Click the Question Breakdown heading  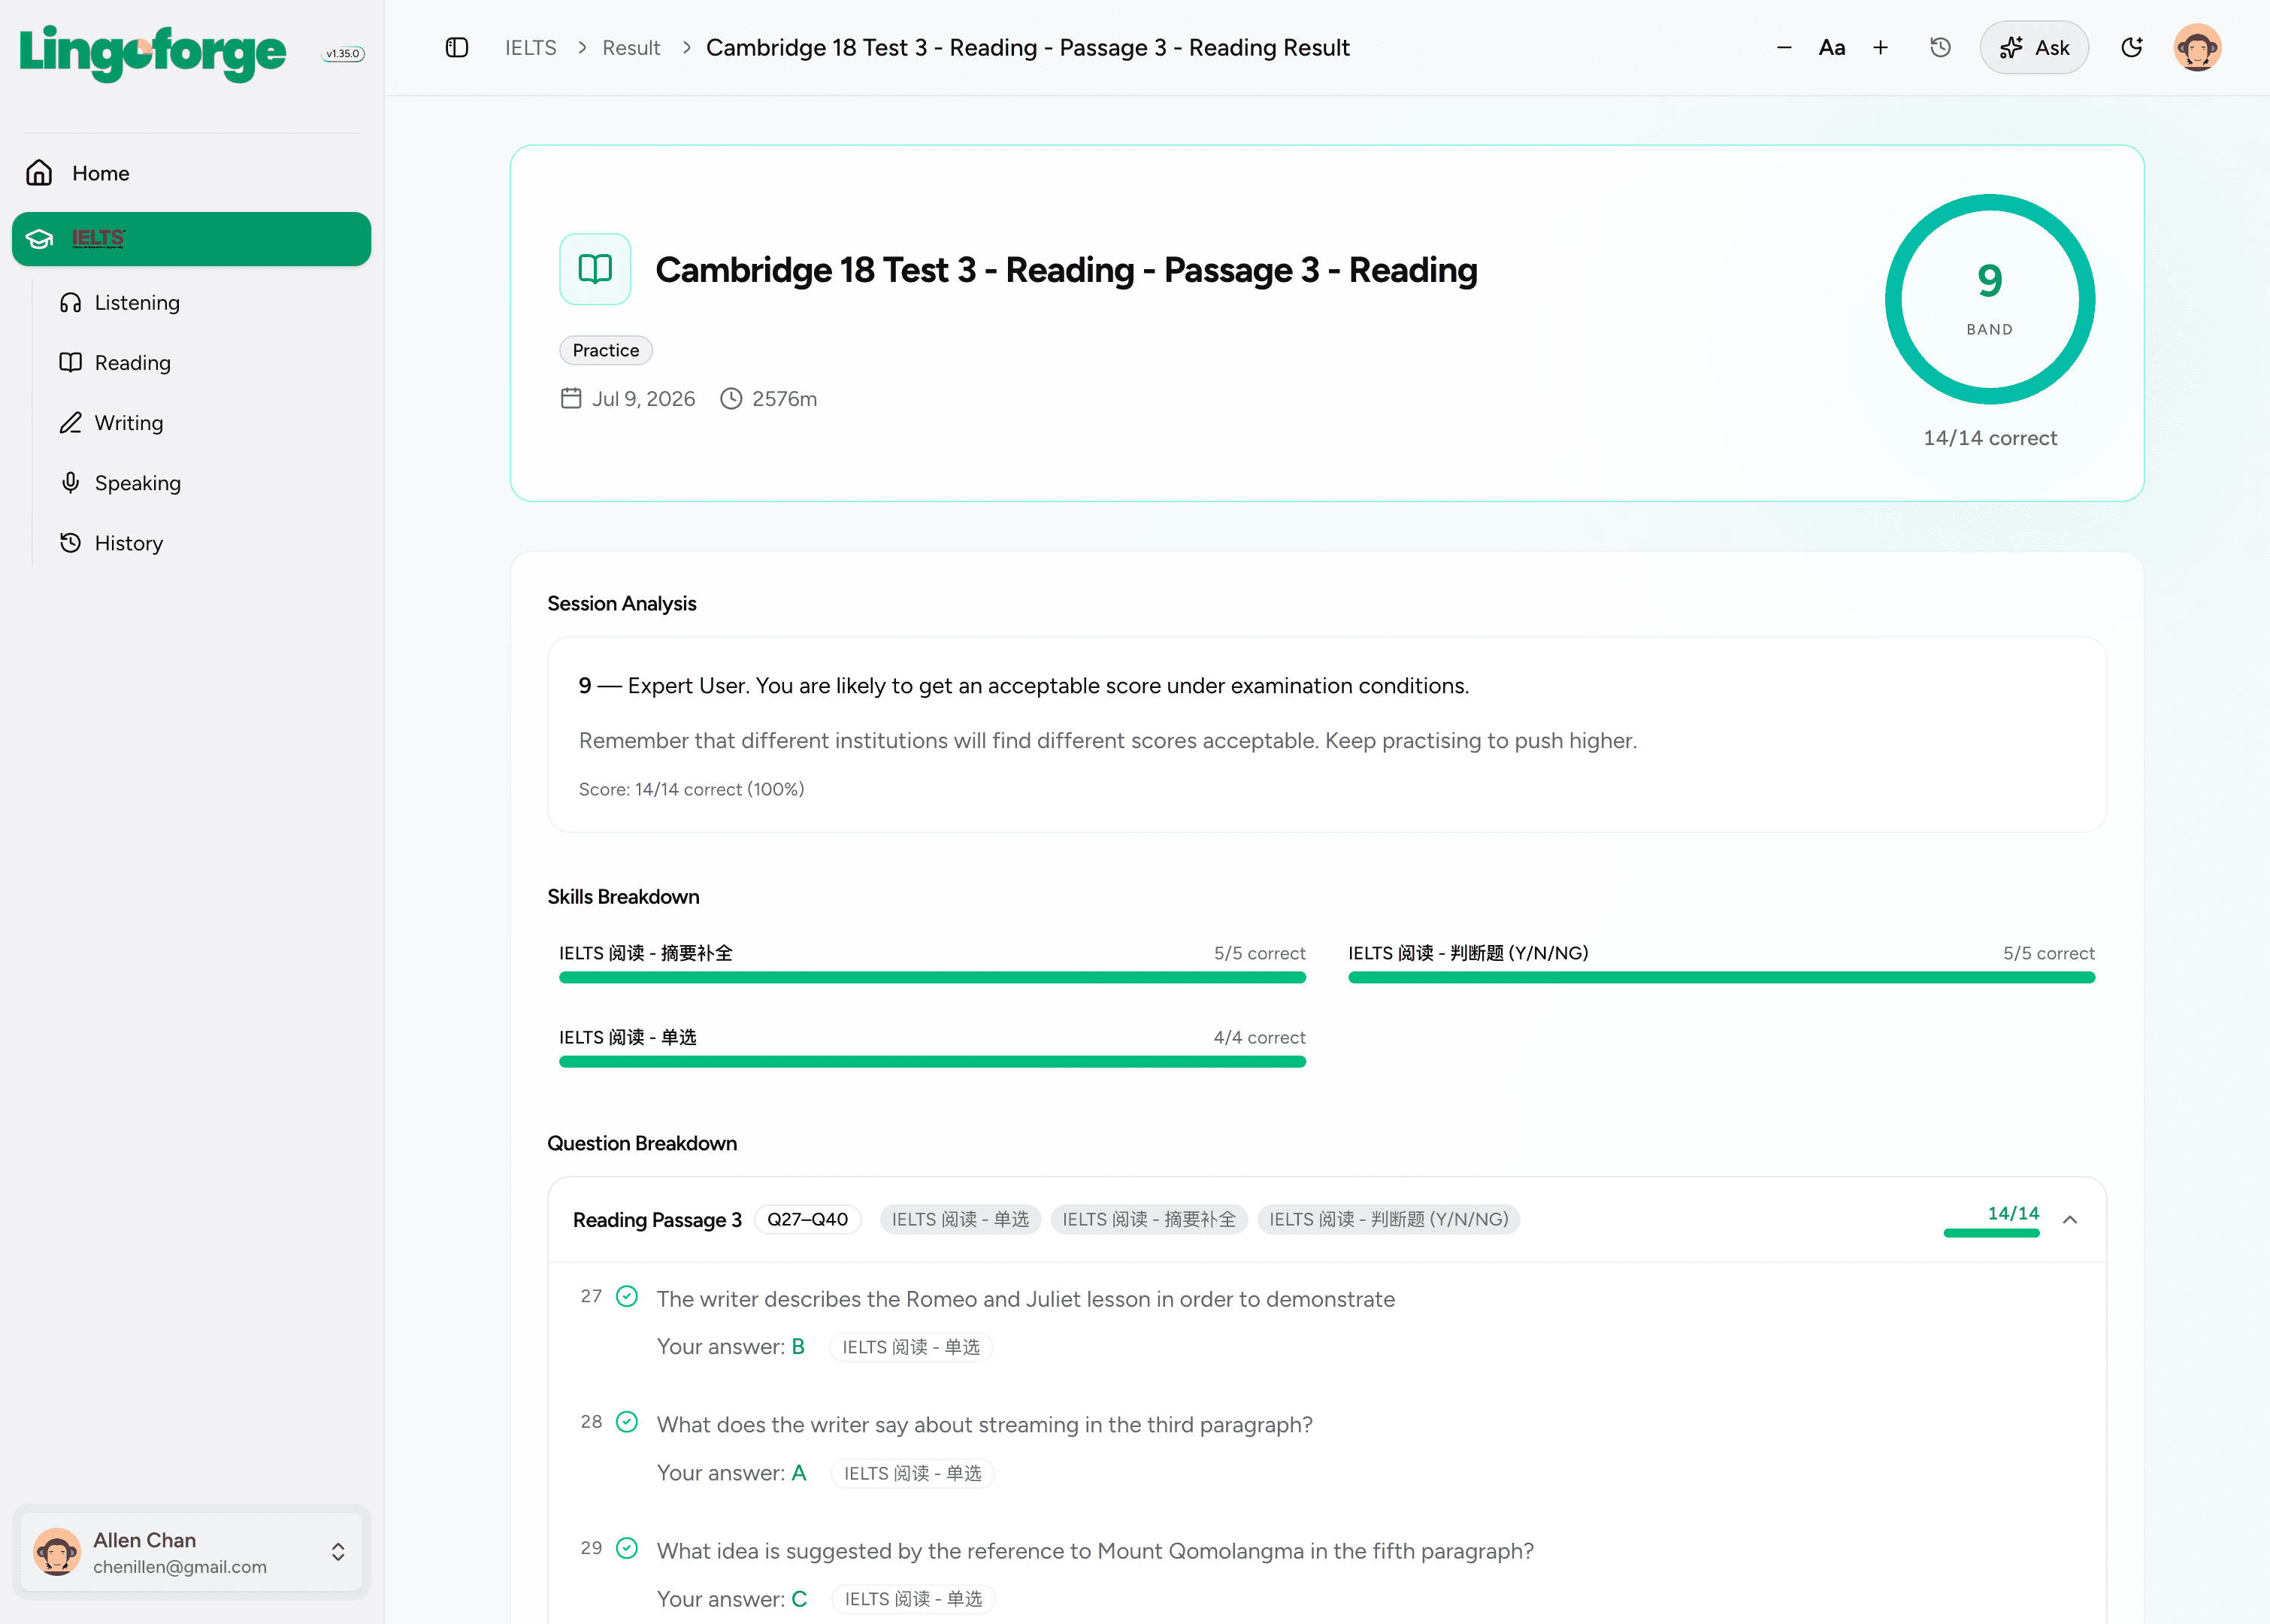pos(642,1143)
